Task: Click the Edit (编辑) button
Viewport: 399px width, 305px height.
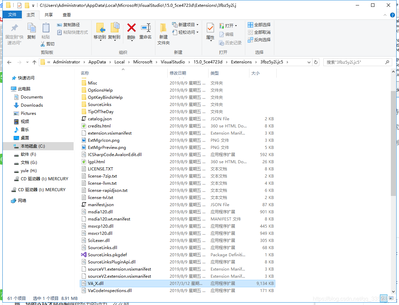Action: coord(226,34)
